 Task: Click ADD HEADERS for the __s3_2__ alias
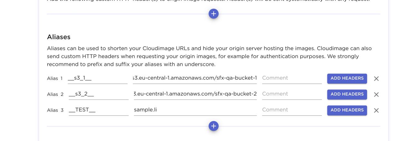[347, 94]
